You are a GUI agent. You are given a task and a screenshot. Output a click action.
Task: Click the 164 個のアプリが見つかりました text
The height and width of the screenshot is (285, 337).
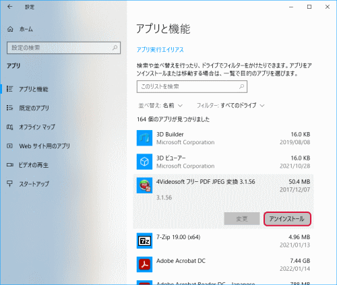(x=173, y=119)
